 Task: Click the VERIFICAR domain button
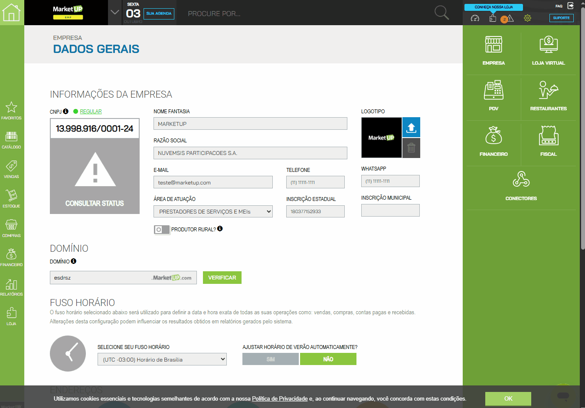click(222, 278)
